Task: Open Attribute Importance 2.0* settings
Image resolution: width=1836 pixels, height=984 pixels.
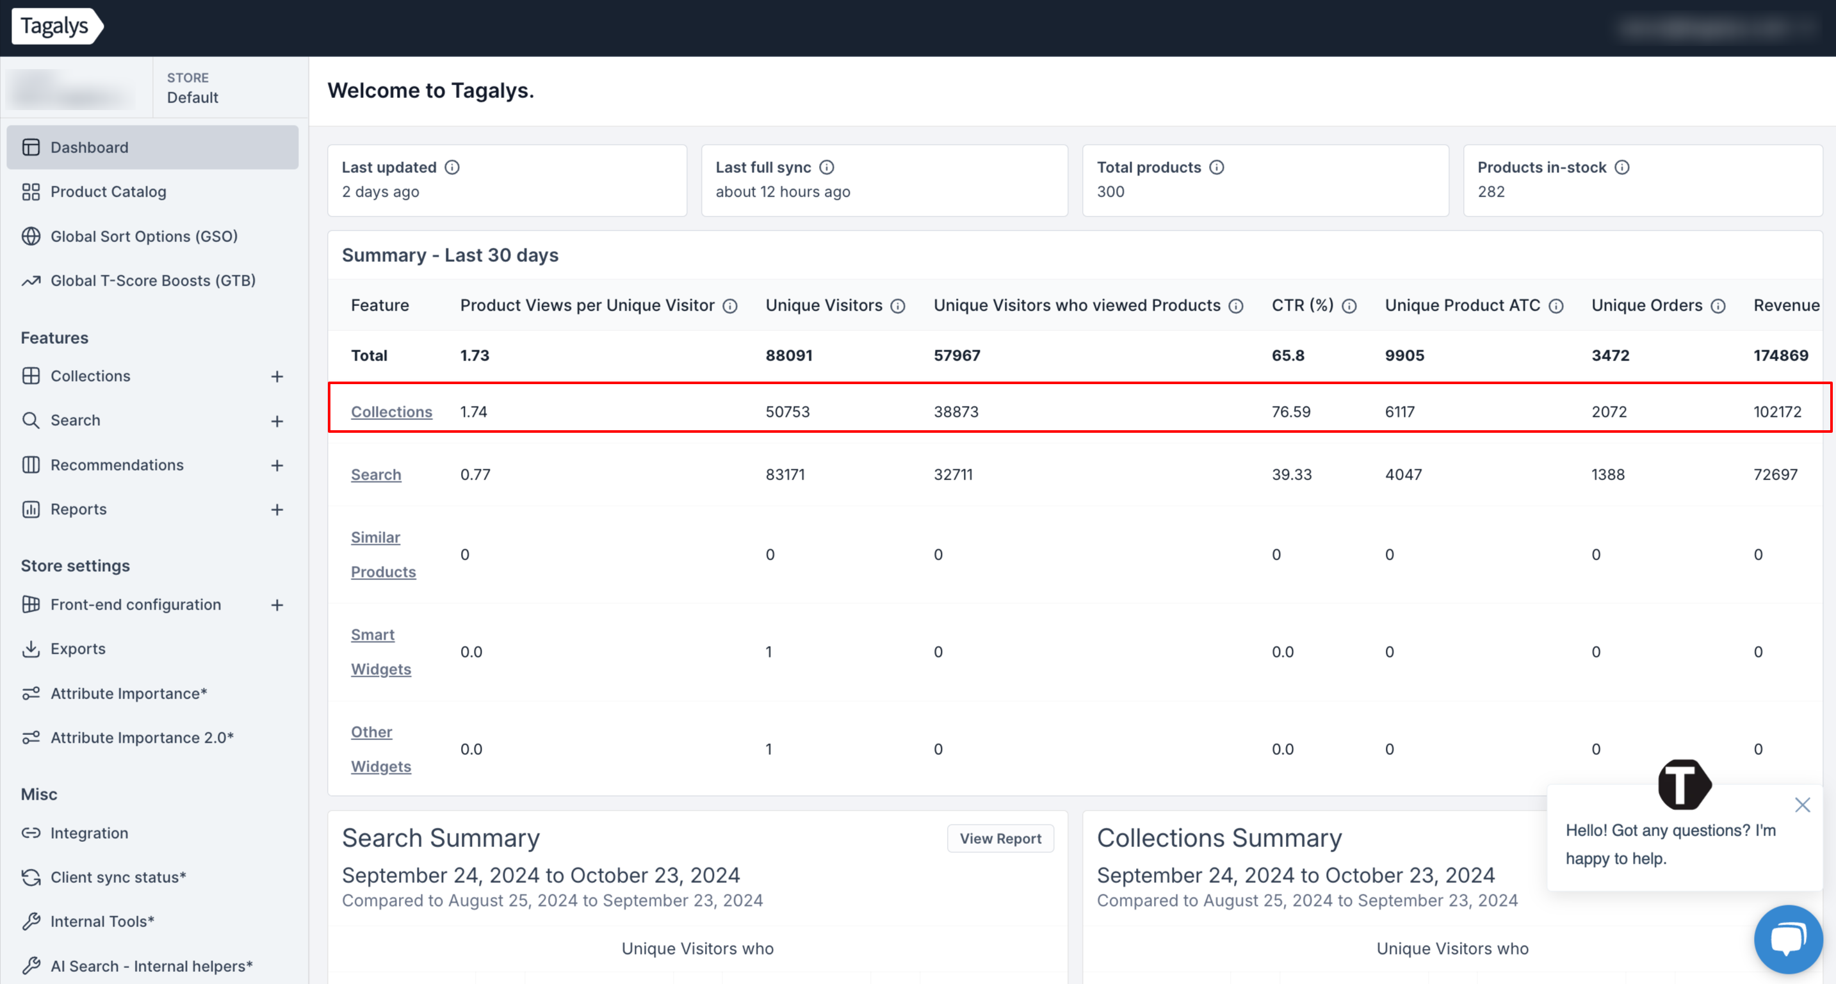Action: [x=142, y=738]
